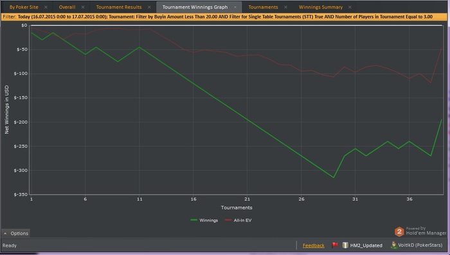Click the Tournaments axis title
Viewport: 450px width, 255px height.
click(x=237, y=208)
